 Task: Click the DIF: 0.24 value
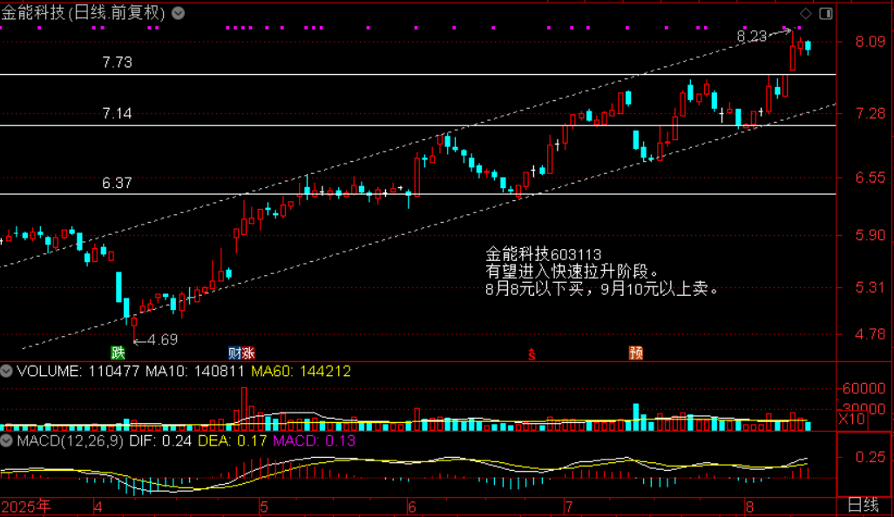(160, 440)
